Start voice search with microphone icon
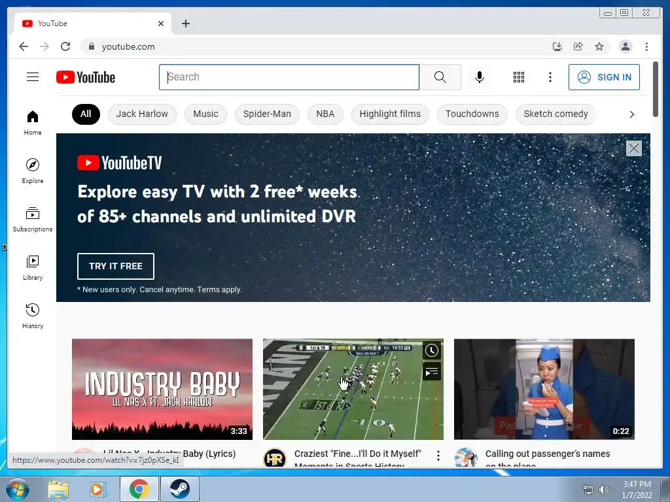Screen dimensions: 670x502 coord(480,77)
